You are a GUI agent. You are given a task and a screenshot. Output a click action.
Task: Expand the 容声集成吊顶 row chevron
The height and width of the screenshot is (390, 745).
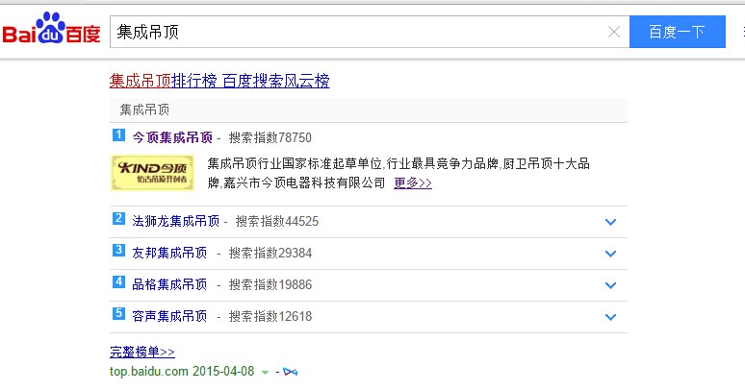(610, 317)
